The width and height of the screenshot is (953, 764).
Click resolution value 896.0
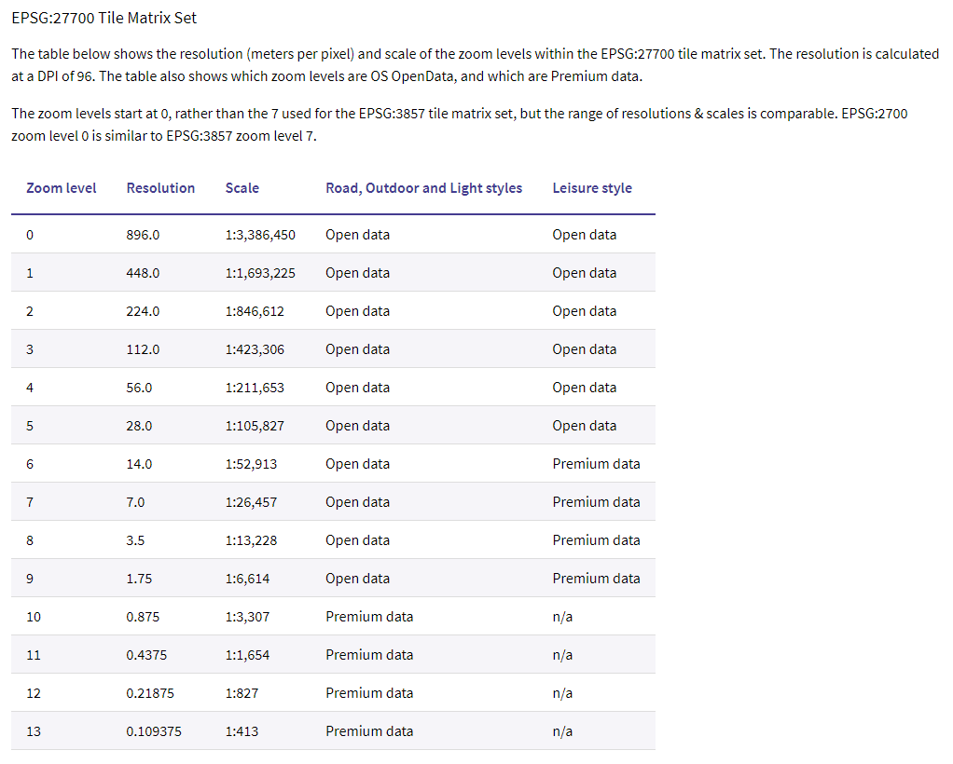click(x=143, y=235)
